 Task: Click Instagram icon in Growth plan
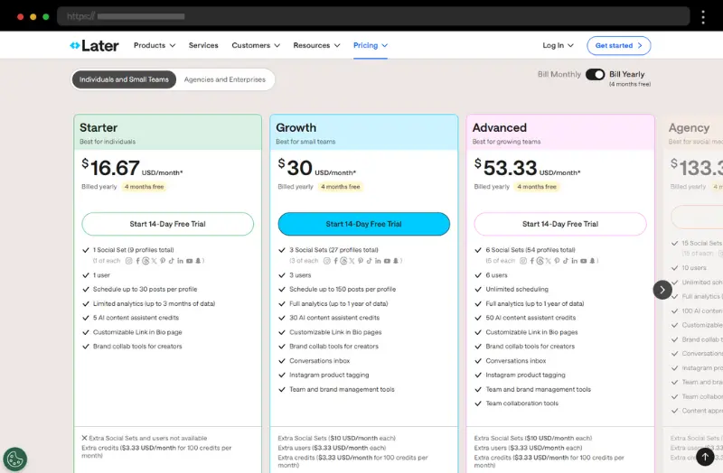tap(327, 261)
